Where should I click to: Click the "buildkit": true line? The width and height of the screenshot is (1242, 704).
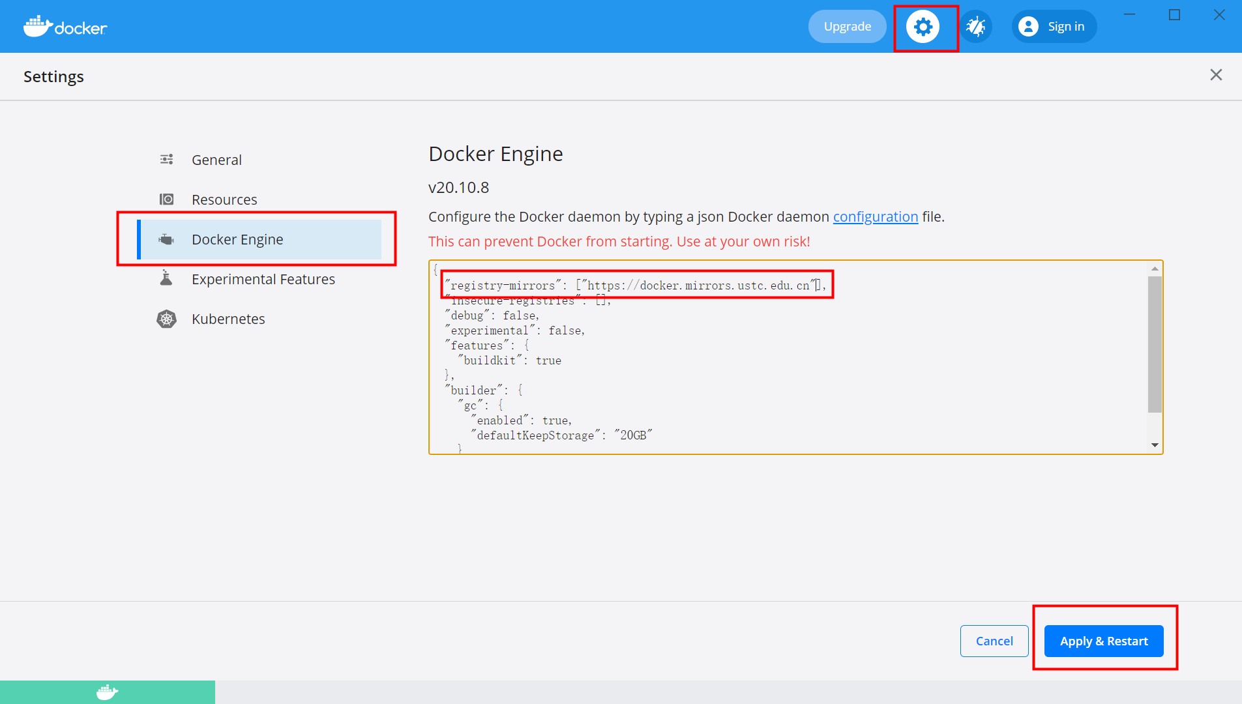509,360
